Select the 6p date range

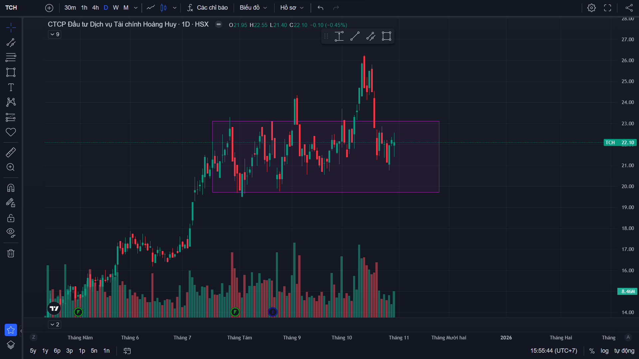(x=57, y=351)
